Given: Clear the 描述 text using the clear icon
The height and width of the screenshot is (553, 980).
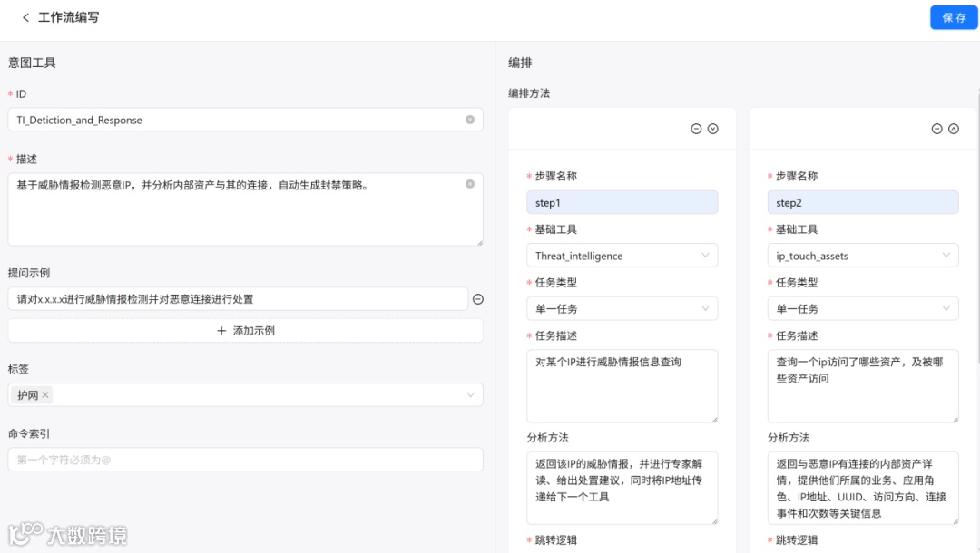Looking at the screenshot, I should [x=470, y=183].
